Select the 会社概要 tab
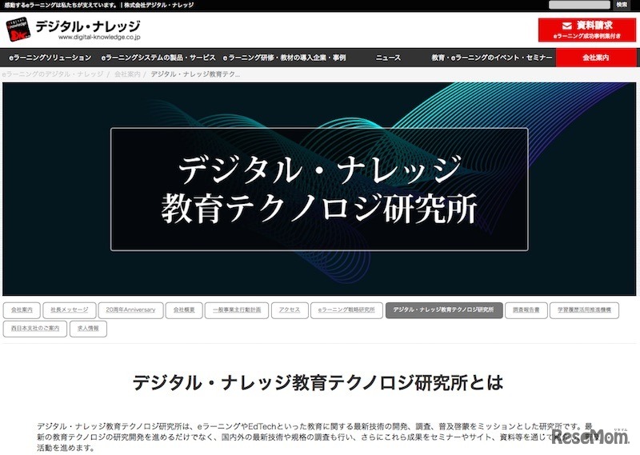This screenshot has width=640, height=455. [184, 310]
